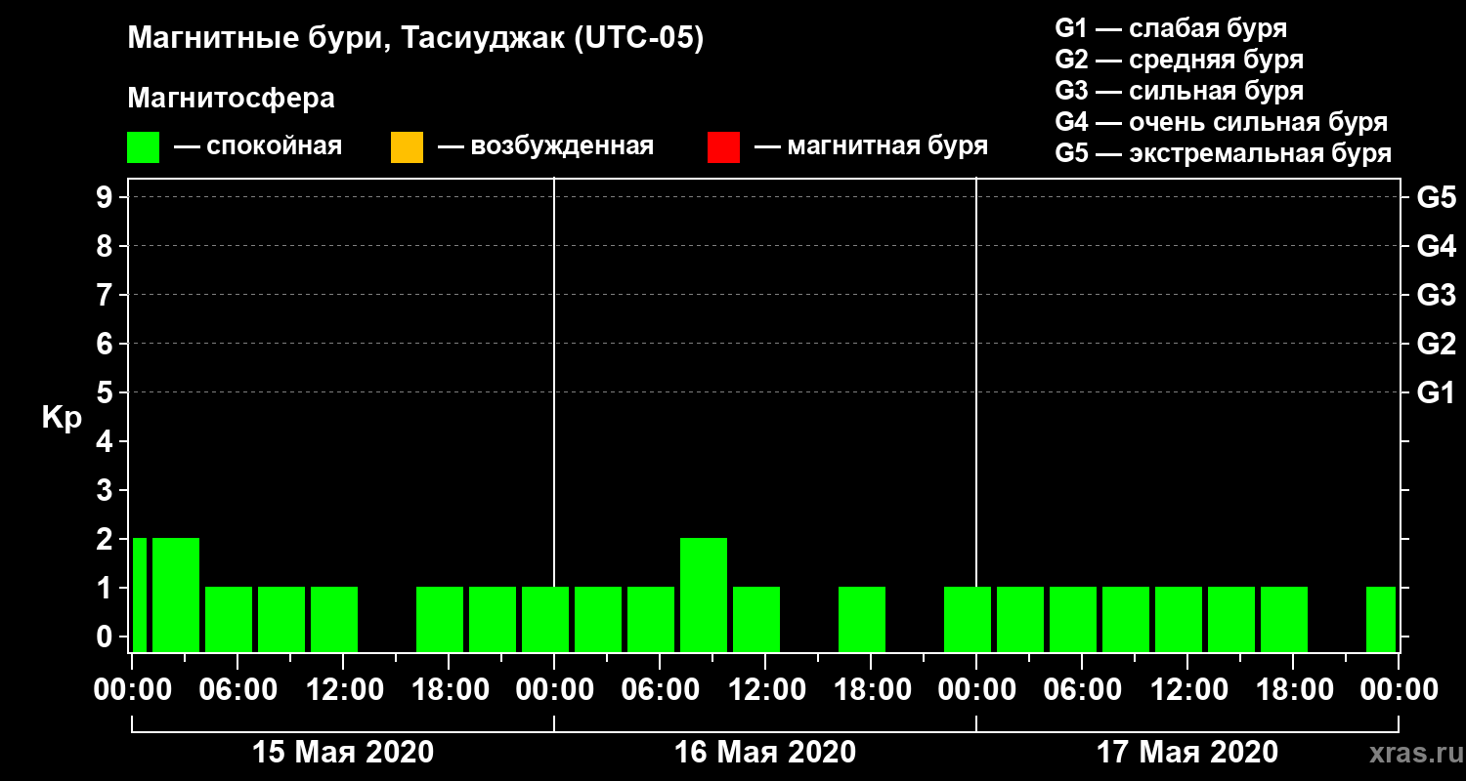Click the '12:00' time label under 16 Мая
Image resolution: width=1466 pixels, height=781 pixels.
765,690
